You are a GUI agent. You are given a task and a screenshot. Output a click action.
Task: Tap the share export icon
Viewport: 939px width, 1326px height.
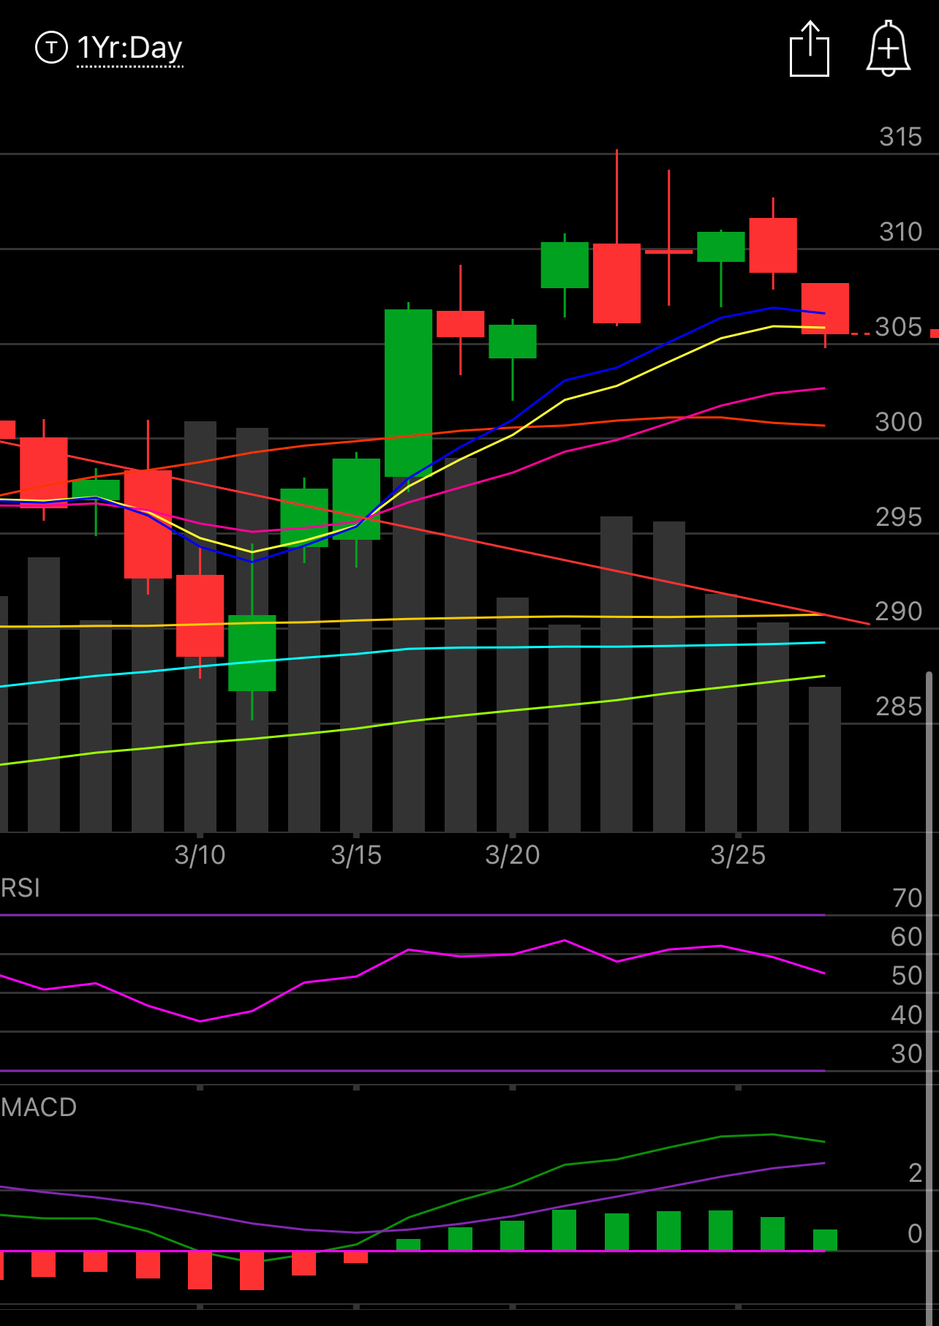[810, 48]
